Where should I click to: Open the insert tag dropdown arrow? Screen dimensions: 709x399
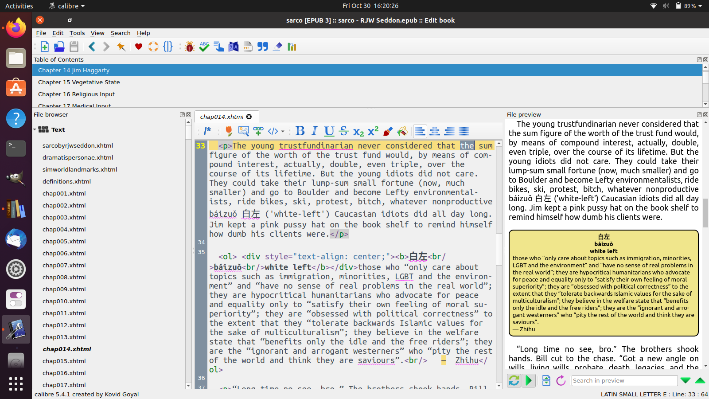(283, 131)
